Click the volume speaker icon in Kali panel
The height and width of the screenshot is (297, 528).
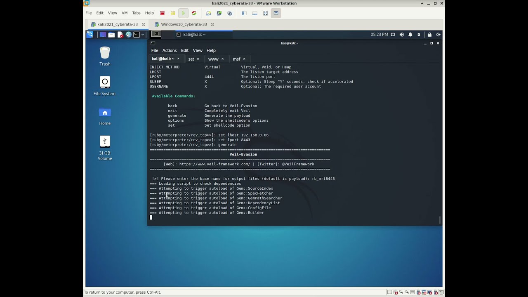[x=401, y=35]
